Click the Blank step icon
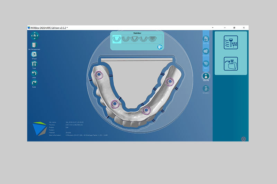This screenshot has width=277, height=184. click(x=206, y=64)
